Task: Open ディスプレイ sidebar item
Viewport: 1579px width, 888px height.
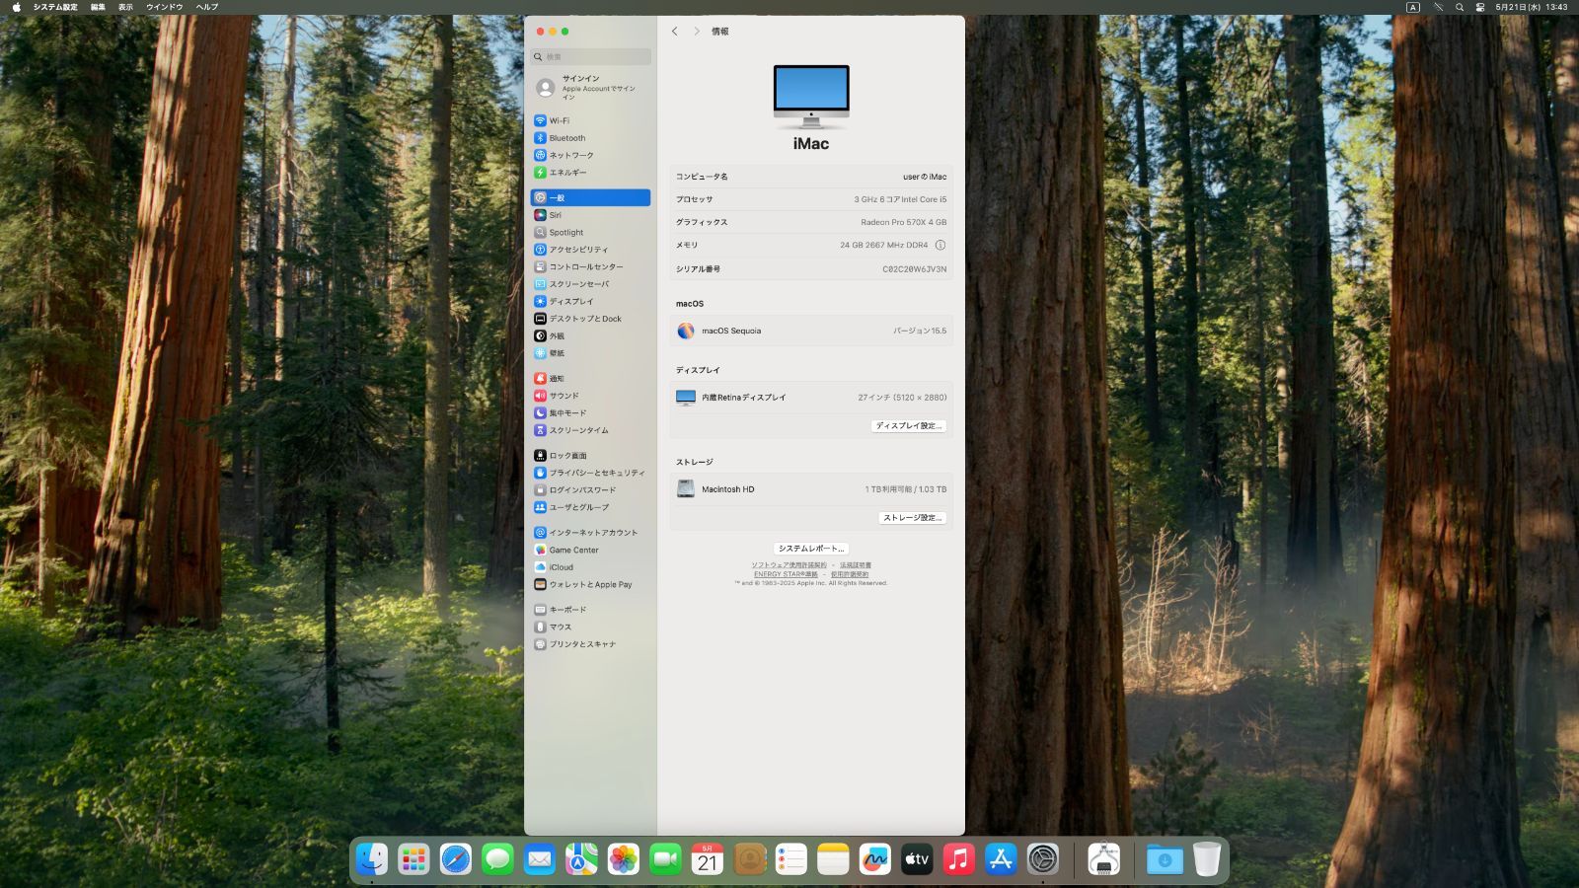Action: click(x=570, y=302)
